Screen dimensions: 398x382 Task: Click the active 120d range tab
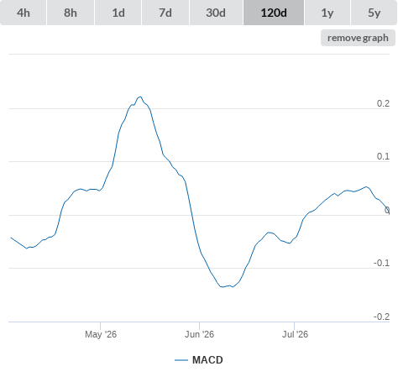pyautogui.click(x=274, y=13)
